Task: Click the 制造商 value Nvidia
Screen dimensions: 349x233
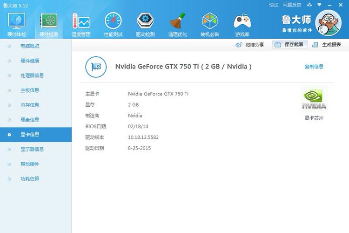Action: [135, 116]
